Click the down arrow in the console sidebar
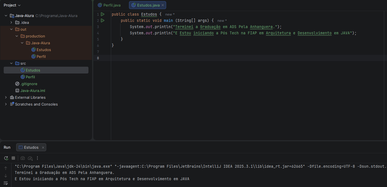This screenshot has height=187, width=387. (6, 176)
